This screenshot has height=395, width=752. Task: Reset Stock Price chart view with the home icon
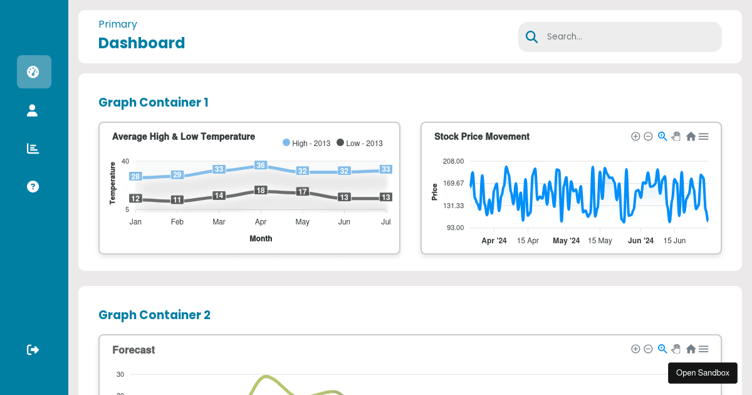(x=691, y=136)
